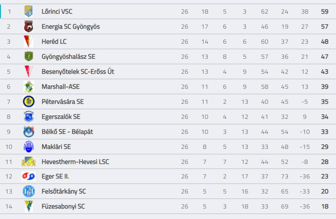Viewport: 336px width, 219px height.
Task: Click the Lőrinci VSC team crest
Action: 28,11
